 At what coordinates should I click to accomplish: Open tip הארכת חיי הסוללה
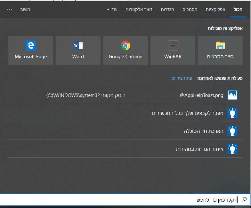pyautogui.click(x=125, y=131)
